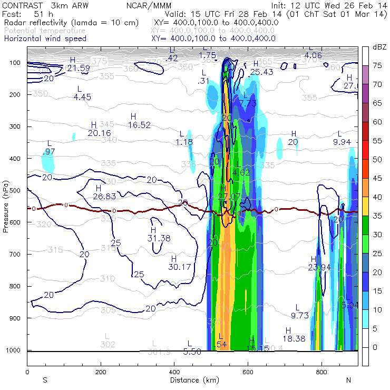390x390 pixels.
Task: Click the '330' potential temperature contour label
Action: pos(109,181)
